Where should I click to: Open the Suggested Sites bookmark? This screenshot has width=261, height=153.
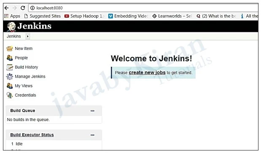point(43,16)
